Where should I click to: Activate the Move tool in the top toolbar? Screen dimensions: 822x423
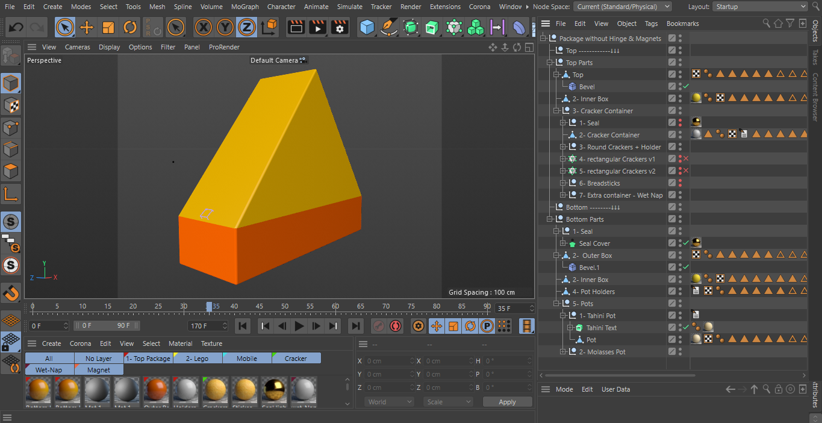(87, 27)
